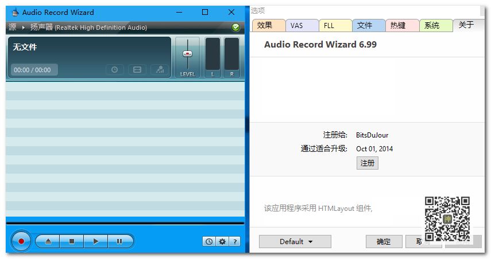Screen dimensions: 491x259
Task: Stop playback with the square stop button
Action: [x=72, y=241]
